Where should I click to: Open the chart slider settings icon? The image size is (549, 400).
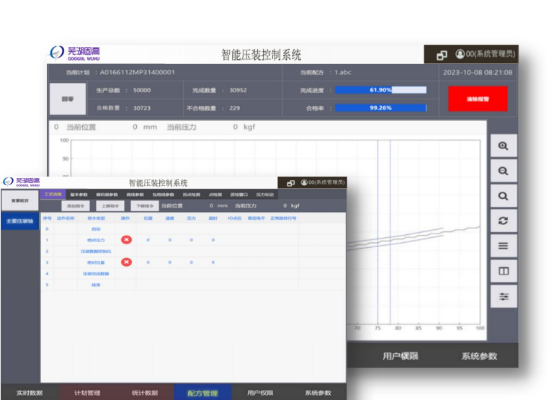tap(503, 296)
